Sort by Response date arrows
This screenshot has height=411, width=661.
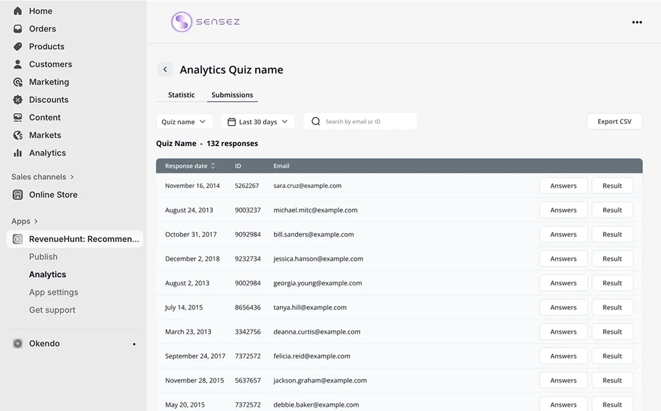(x=213, y=166)
